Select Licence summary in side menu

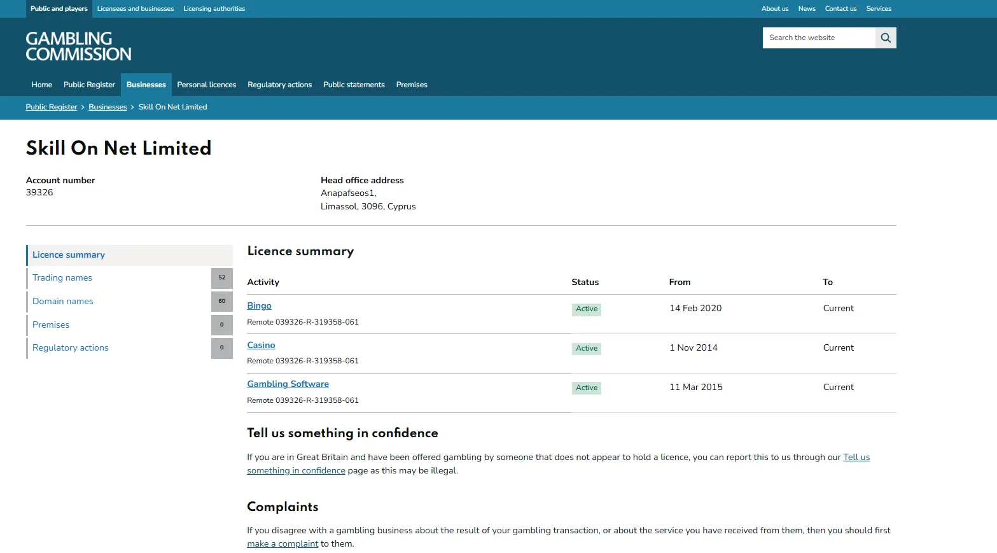tap(130, 255)
